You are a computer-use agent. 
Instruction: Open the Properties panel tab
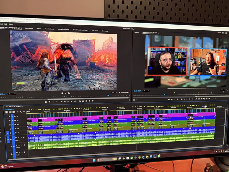click(x=136, y=32)
